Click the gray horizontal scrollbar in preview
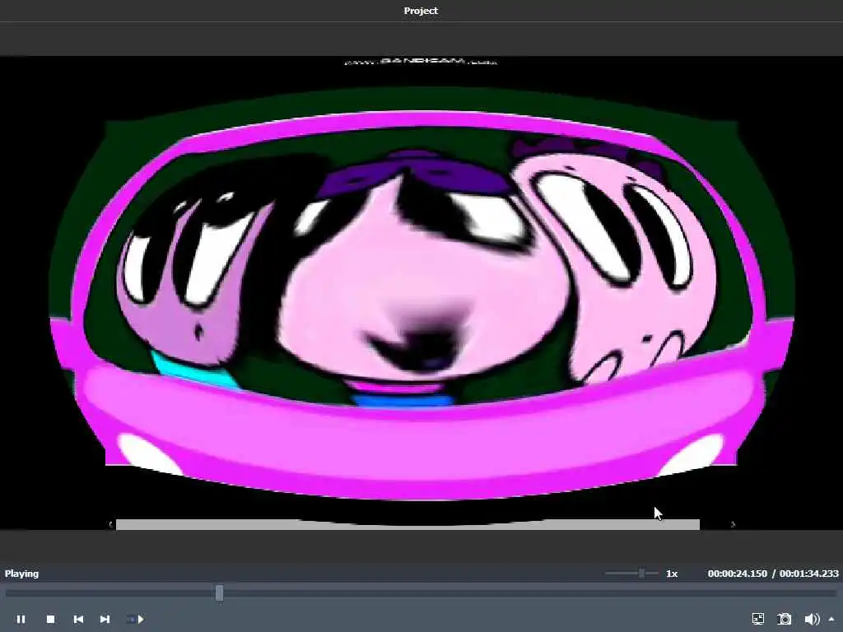This screenshot has height=632, width=843. point(408,524)
